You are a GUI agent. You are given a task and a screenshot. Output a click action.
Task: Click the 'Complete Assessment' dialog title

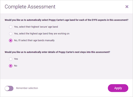[30, 7]
